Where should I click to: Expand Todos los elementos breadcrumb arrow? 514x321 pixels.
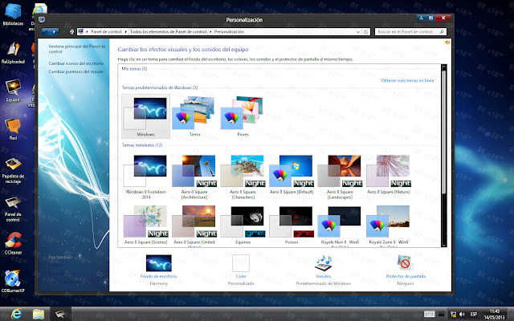tap(210, 32)
